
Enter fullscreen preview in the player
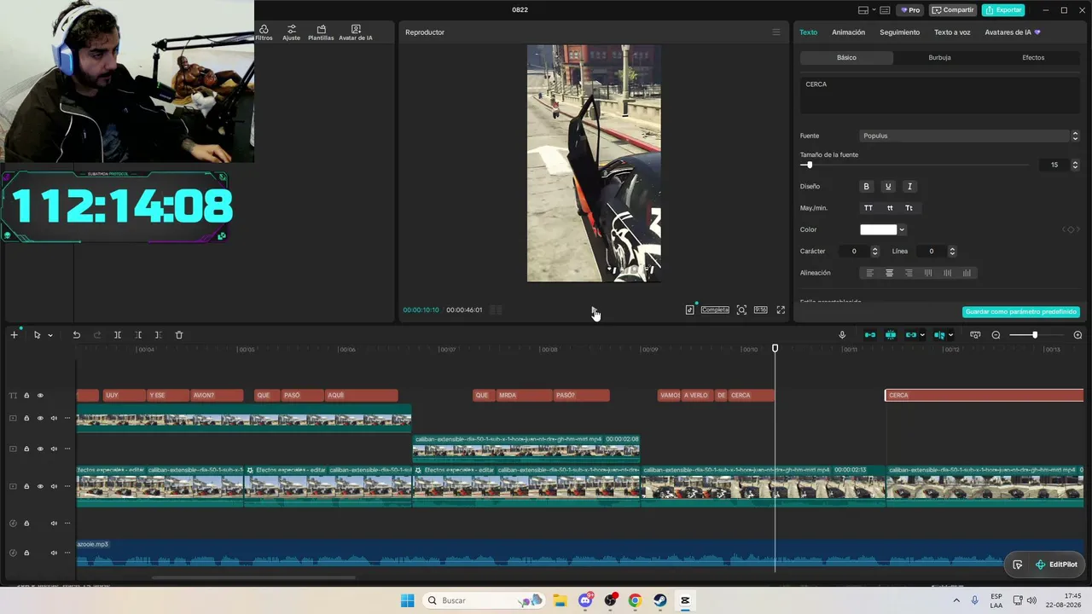[x=781, y=310]
